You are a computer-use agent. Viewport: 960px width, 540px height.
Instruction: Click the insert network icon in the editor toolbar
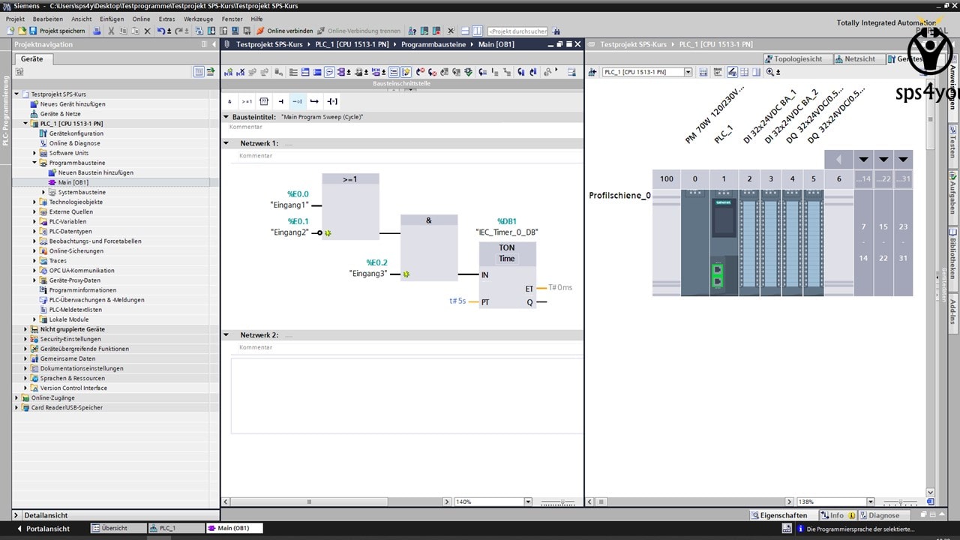pos(229,72)
